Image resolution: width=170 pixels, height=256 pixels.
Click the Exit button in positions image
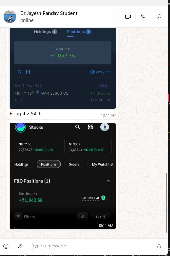[101, 217]
